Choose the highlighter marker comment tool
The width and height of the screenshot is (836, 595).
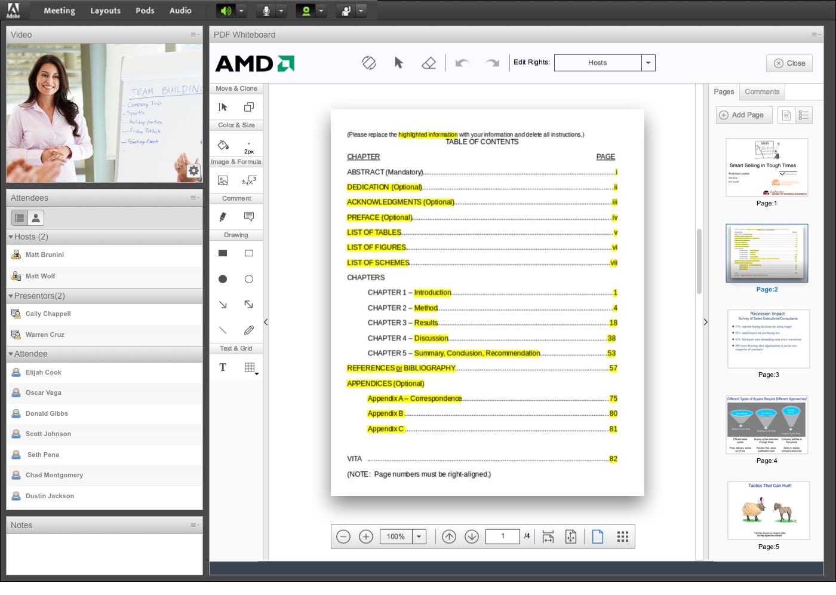pyautogui.click(x=223, y=217)
